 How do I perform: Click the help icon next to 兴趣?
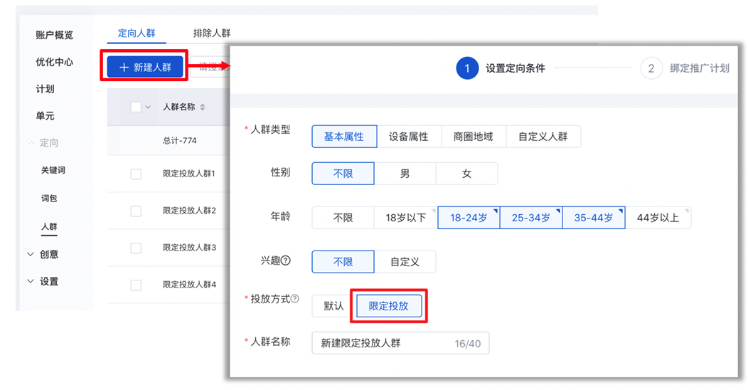pyautogui.click(x=286, y=260)
